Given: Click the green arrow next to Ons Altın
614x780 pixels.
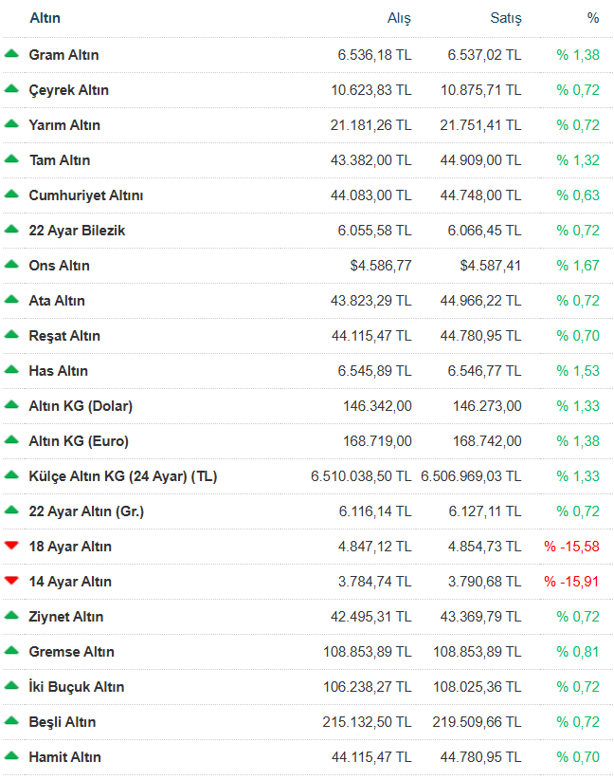Looking at the screenshot, I should [x=11, y=265].
